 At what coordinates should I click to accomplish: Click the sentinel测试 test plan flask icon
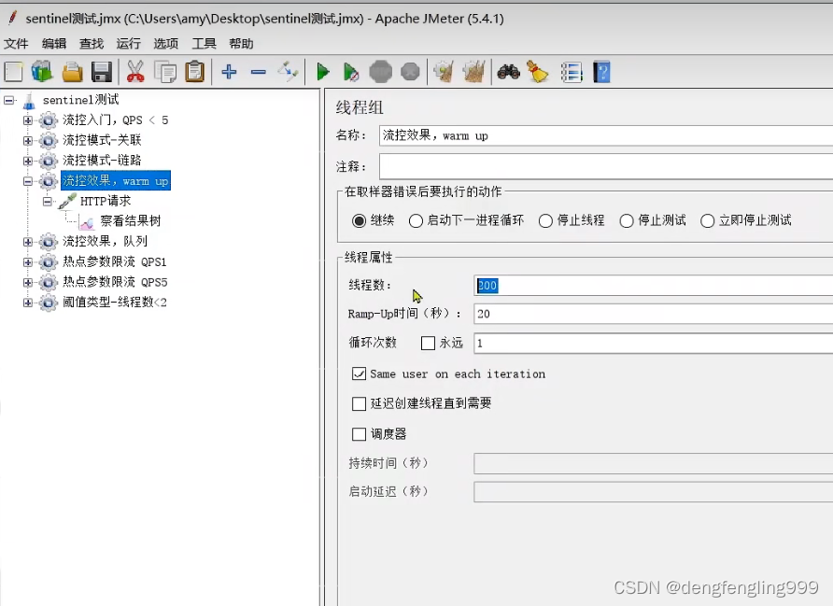point(29,100)
